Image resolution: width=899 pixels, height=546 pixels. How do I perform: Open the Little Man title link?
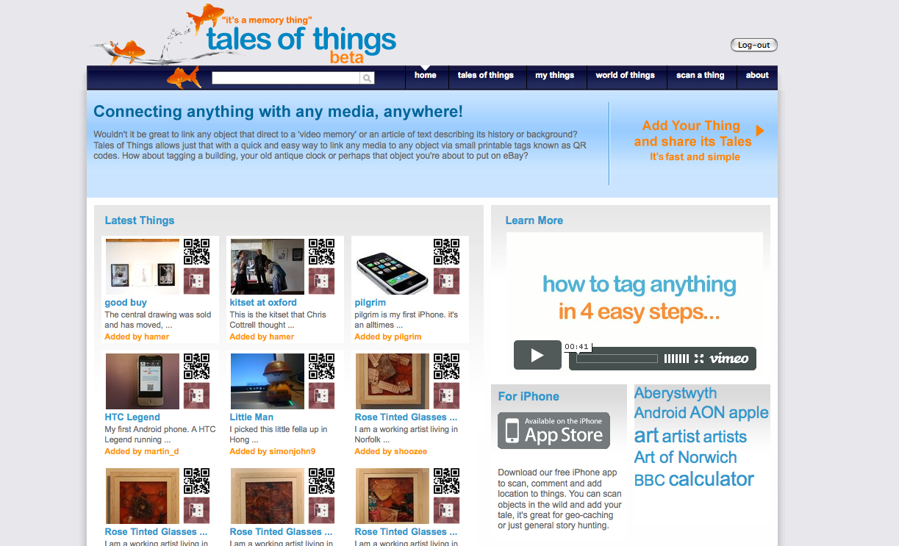[x=251, y=417]
